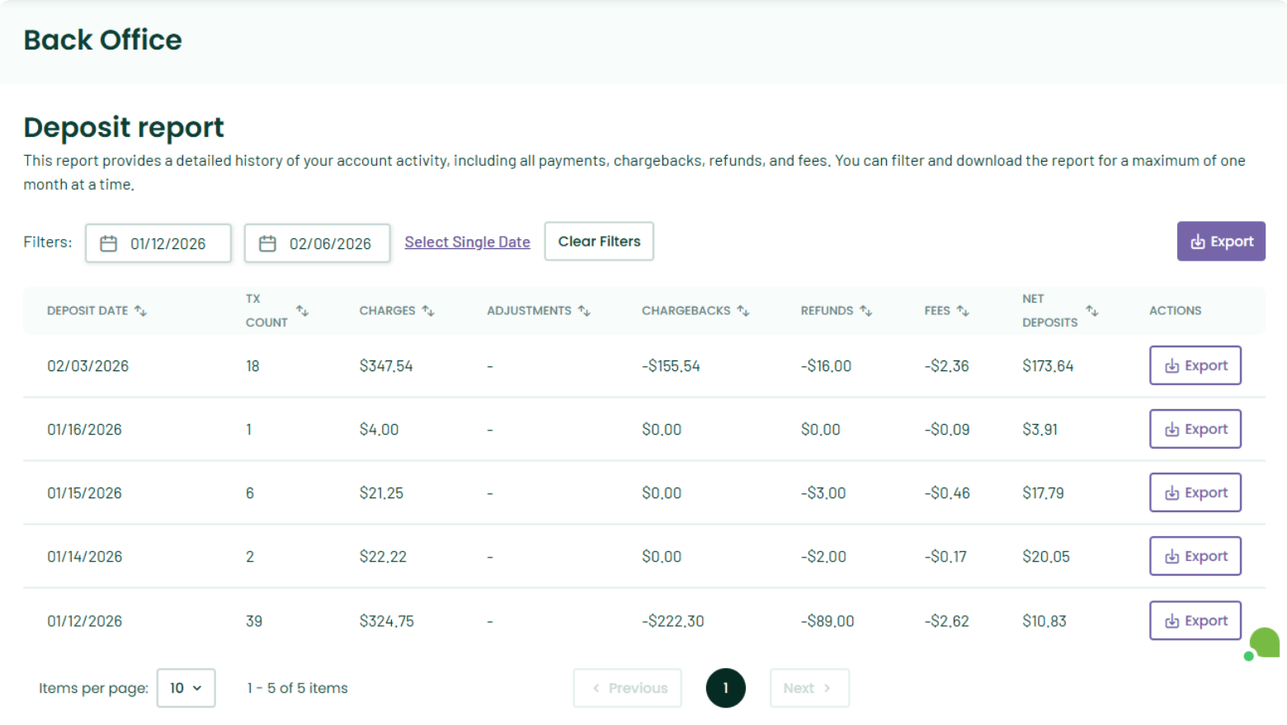This screenshot has width=1287, height=725.
Task: Sort by Adjustments sort icon
Action: 584,311
